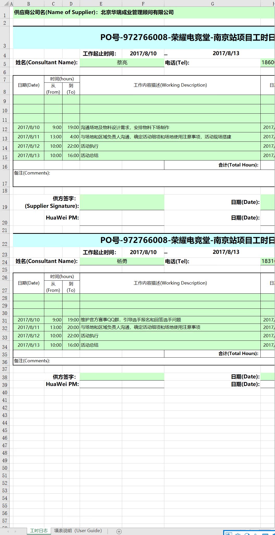Switch to the 工时日志 sheet tab
The image size is (275, 535).
[39, 531]
